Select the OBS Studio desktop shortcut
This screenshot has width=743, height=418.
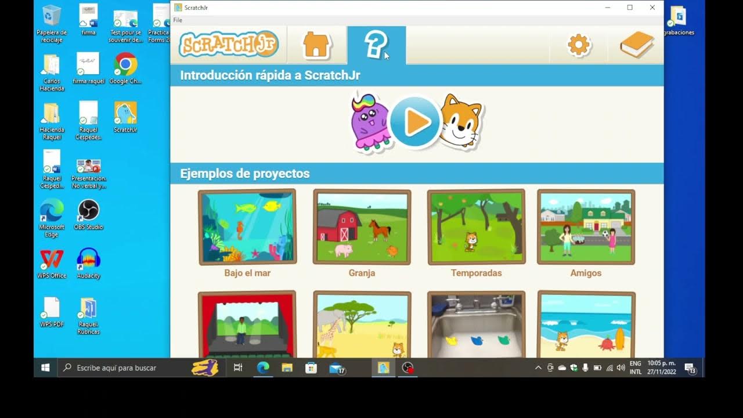click(x=88, y=215)
